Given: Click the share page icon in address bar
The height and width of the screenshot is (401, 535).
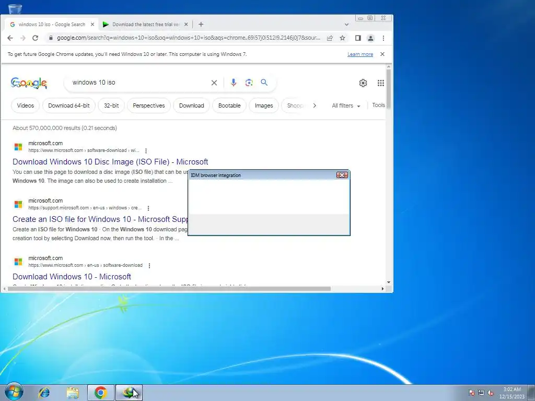Looking at the screenshot, I should pyautogui.click(x=330, y=38).
